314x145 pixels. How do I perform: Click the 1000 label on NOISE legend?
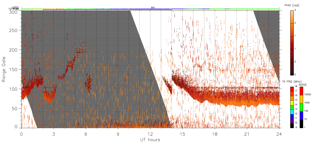click(307, 103)
